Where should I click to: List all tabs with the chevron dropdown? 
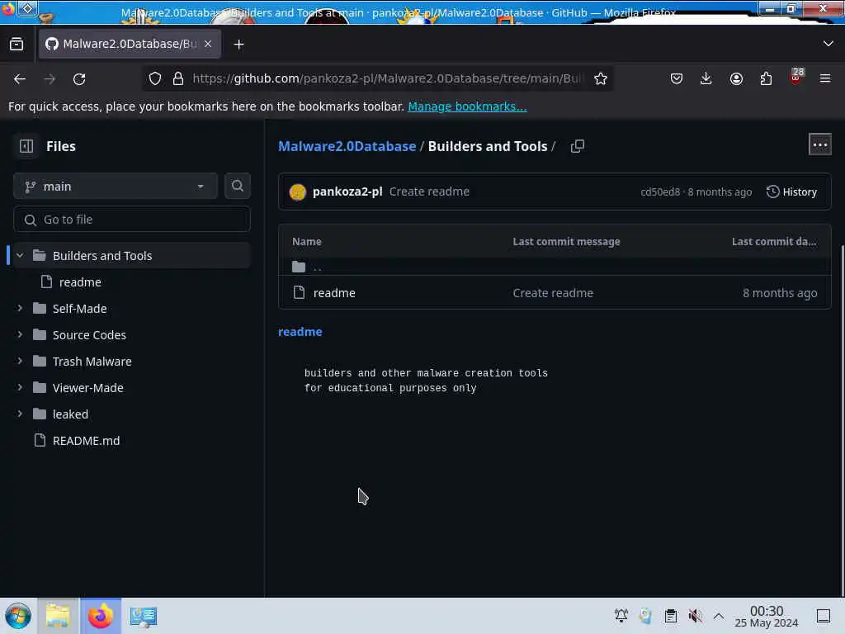point(828,44)
